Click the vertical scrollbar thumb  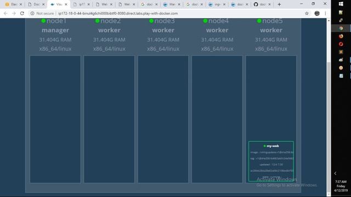pyautogui.click(x=329, y=128)
